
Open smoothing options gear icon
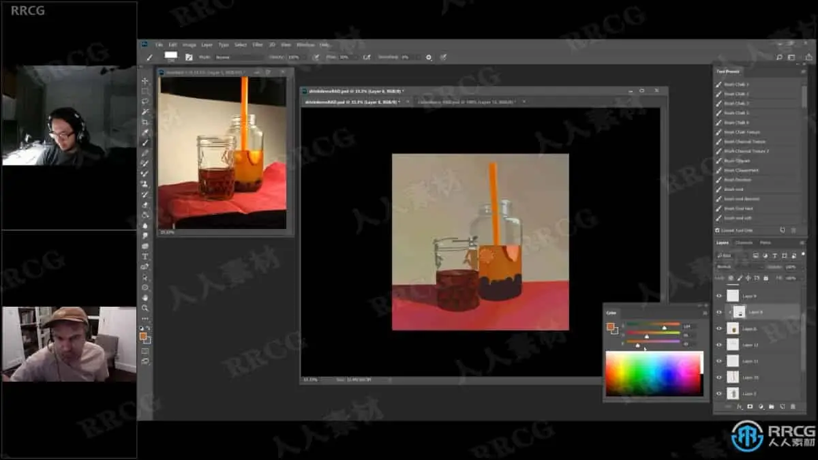(429, 57)
